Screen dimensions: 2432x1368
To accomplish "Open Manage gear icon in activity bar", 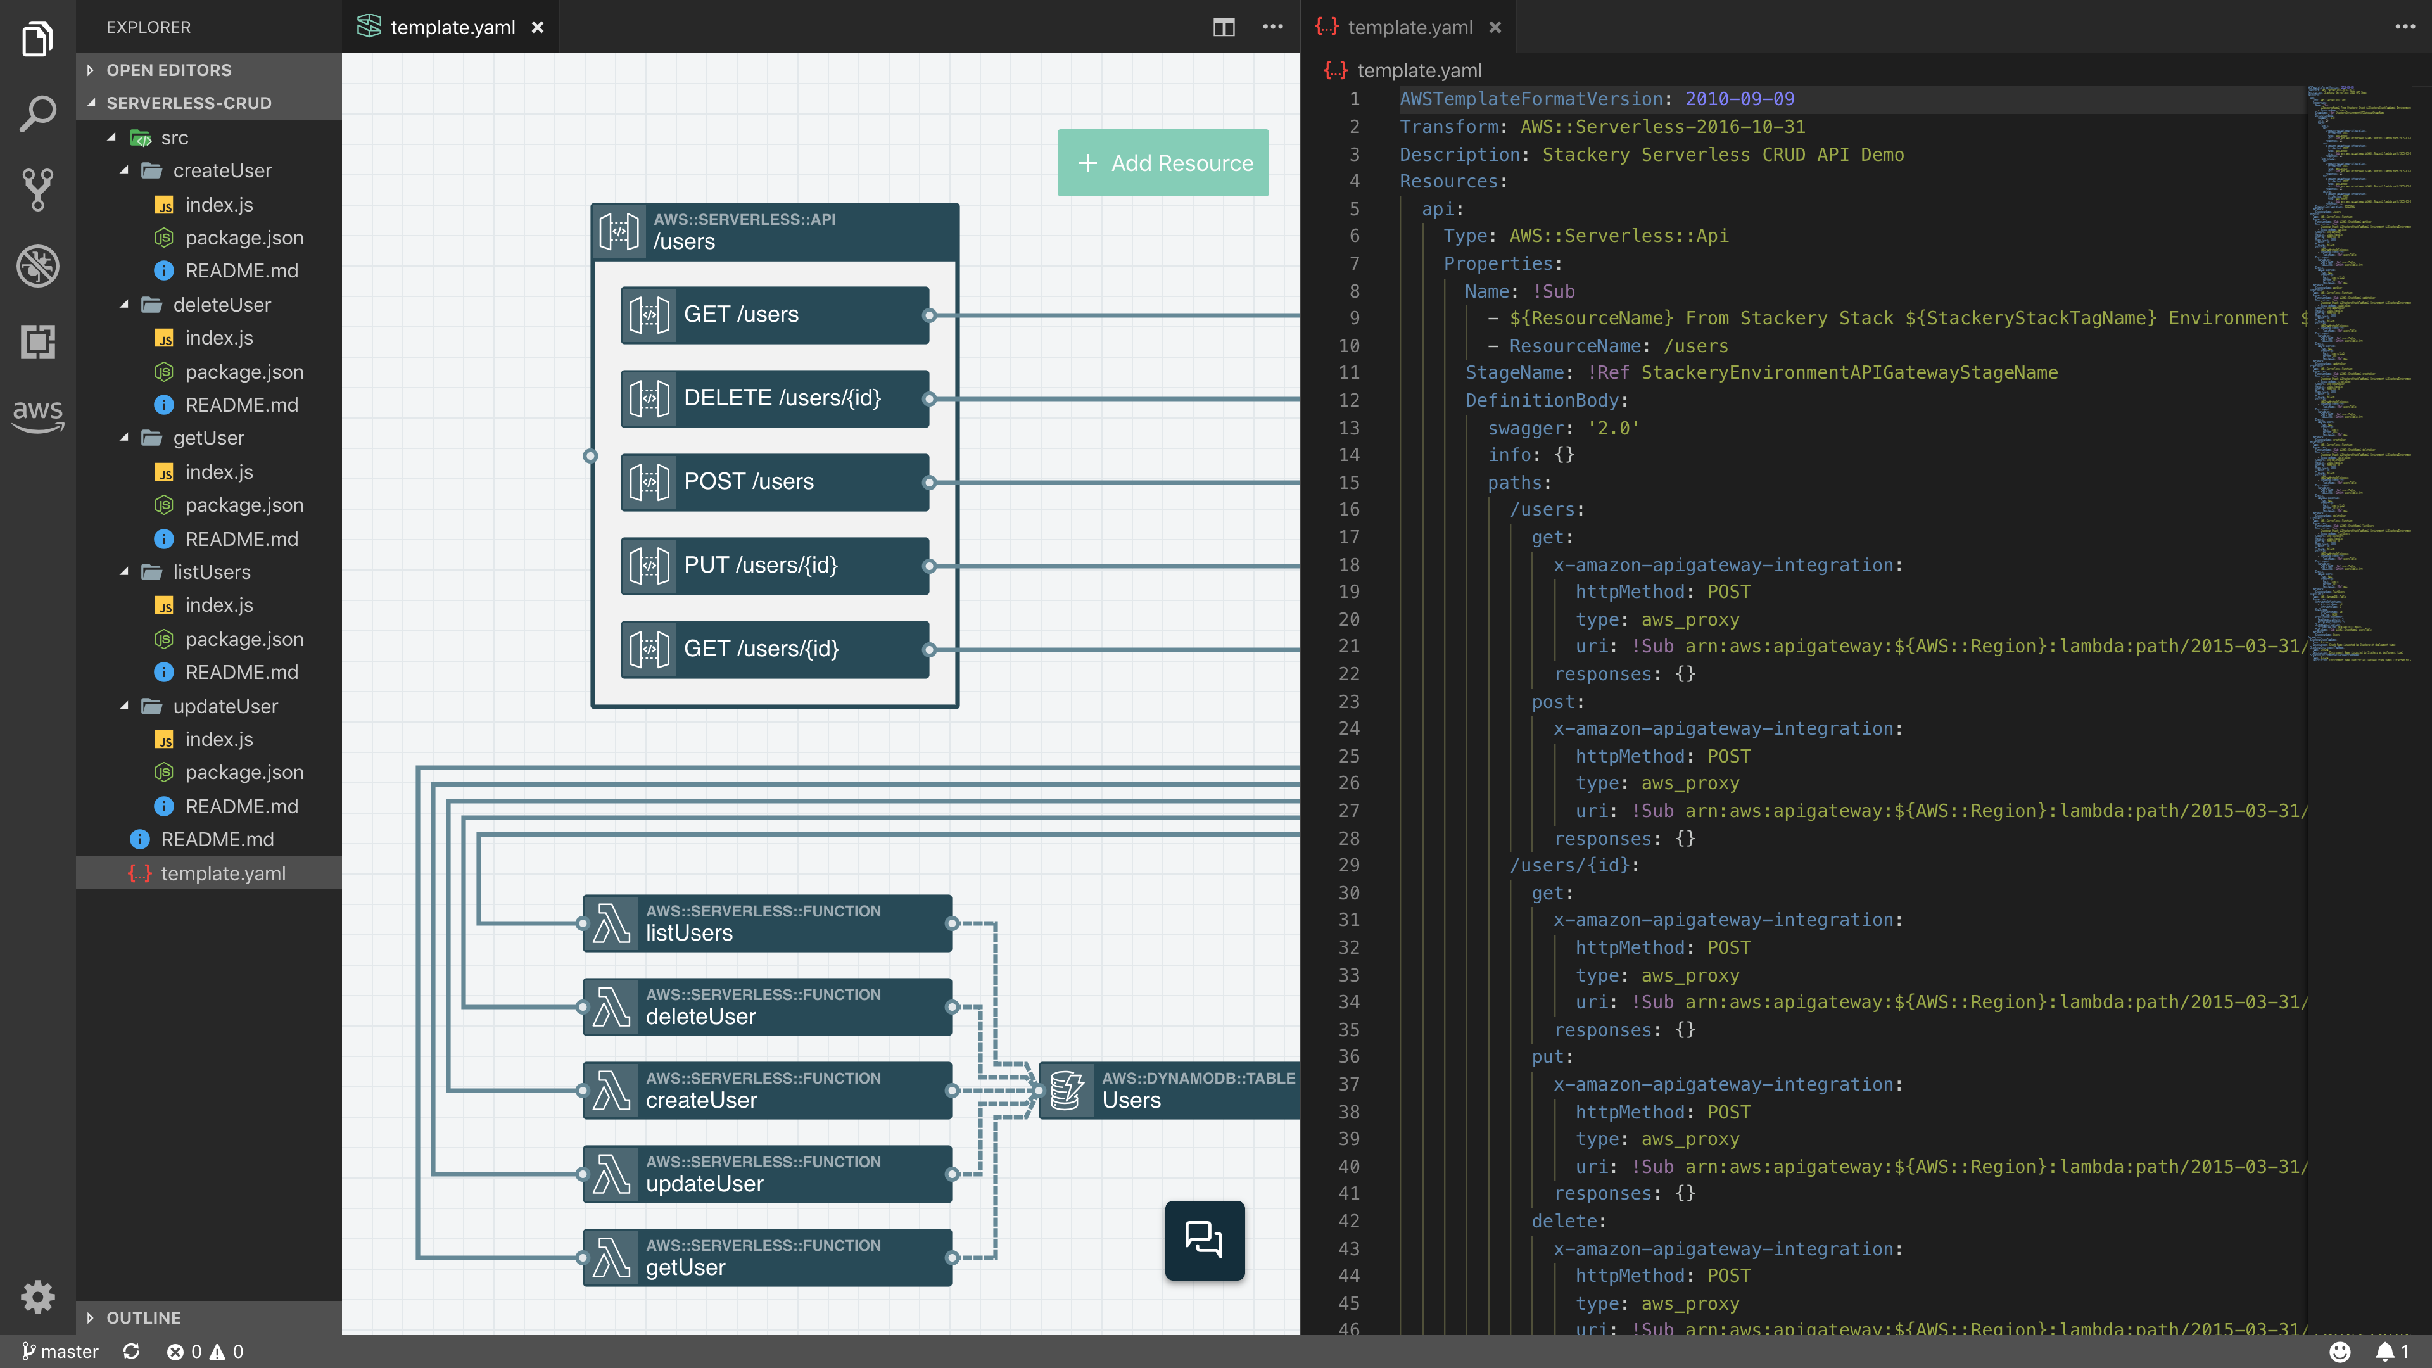I will coord(38,1296).
